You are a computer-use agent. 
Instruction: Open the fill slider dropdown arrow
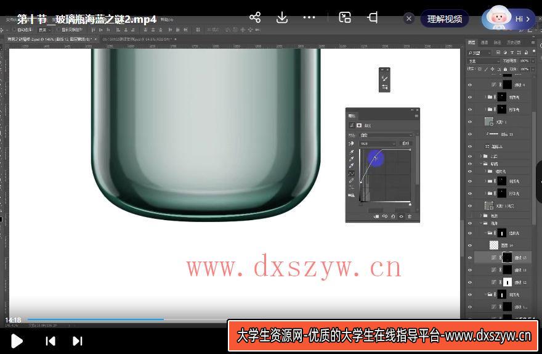533,69
